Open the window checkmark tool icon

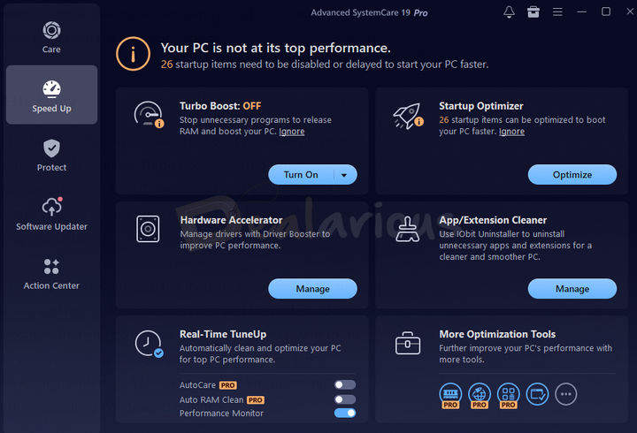[538, 394]
